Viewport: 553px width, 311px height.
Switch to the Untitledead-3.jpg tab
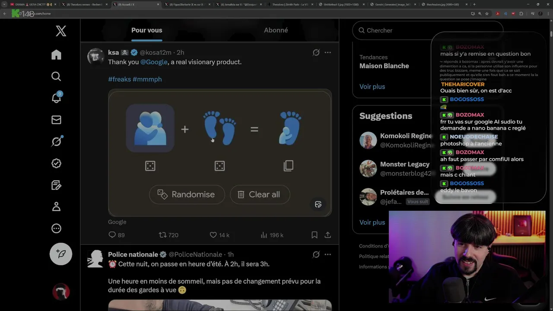pos(341,4)
